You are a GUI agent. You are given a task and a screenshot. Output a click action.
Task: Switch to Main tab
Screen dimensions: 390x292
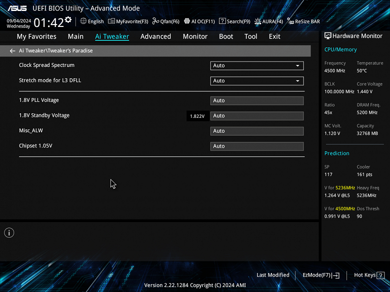[x=75, y=36]
